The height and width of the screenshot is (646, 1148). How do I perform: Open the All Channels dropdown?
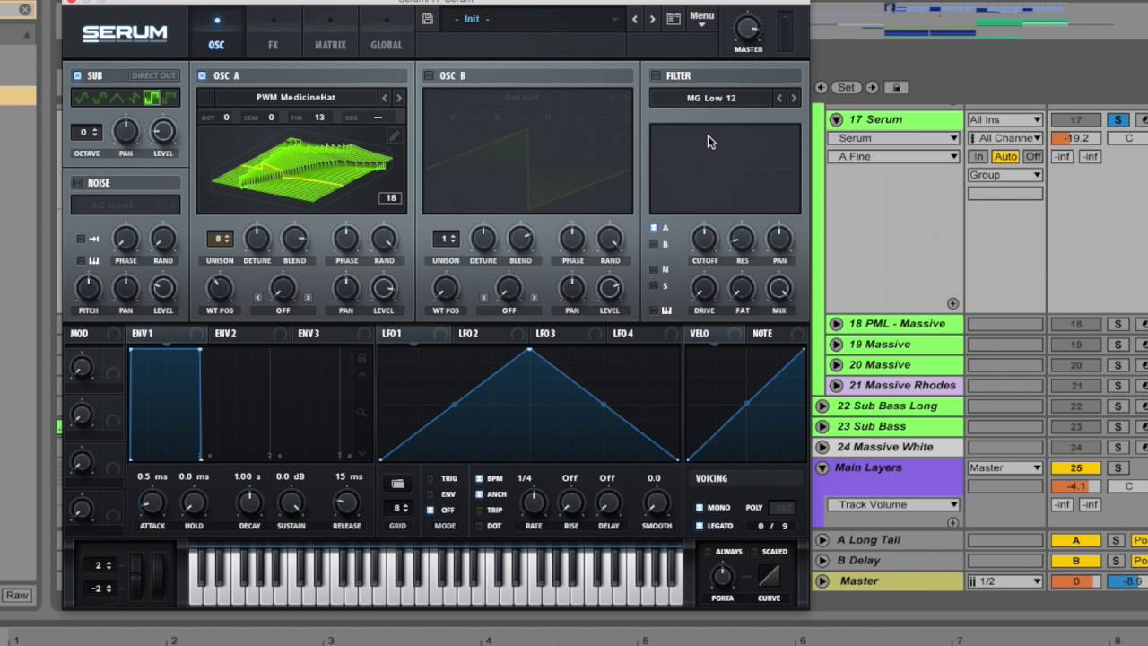click(1005, 138)
